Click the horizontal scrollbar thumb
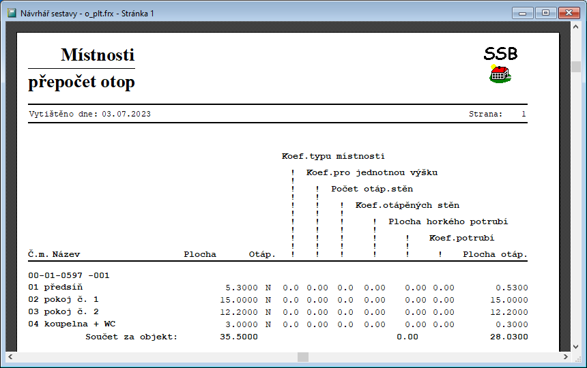This screenshot has height=368, width=587. pyautogui.click(x=303, y=357)
